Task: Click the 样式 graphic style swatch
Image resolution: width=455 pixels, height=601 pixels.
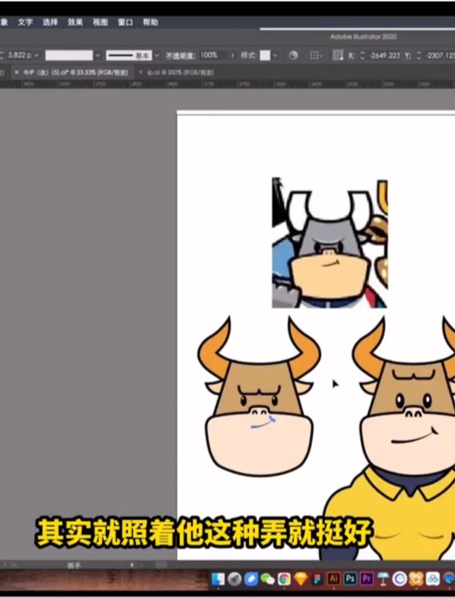Action: coord(265,56)
